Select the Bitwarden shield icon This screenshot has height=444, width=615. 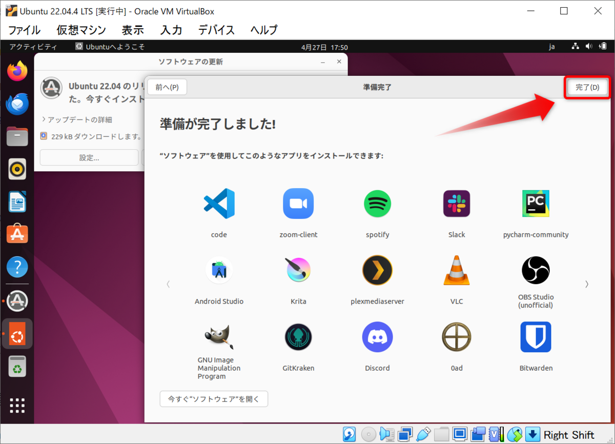536,337
